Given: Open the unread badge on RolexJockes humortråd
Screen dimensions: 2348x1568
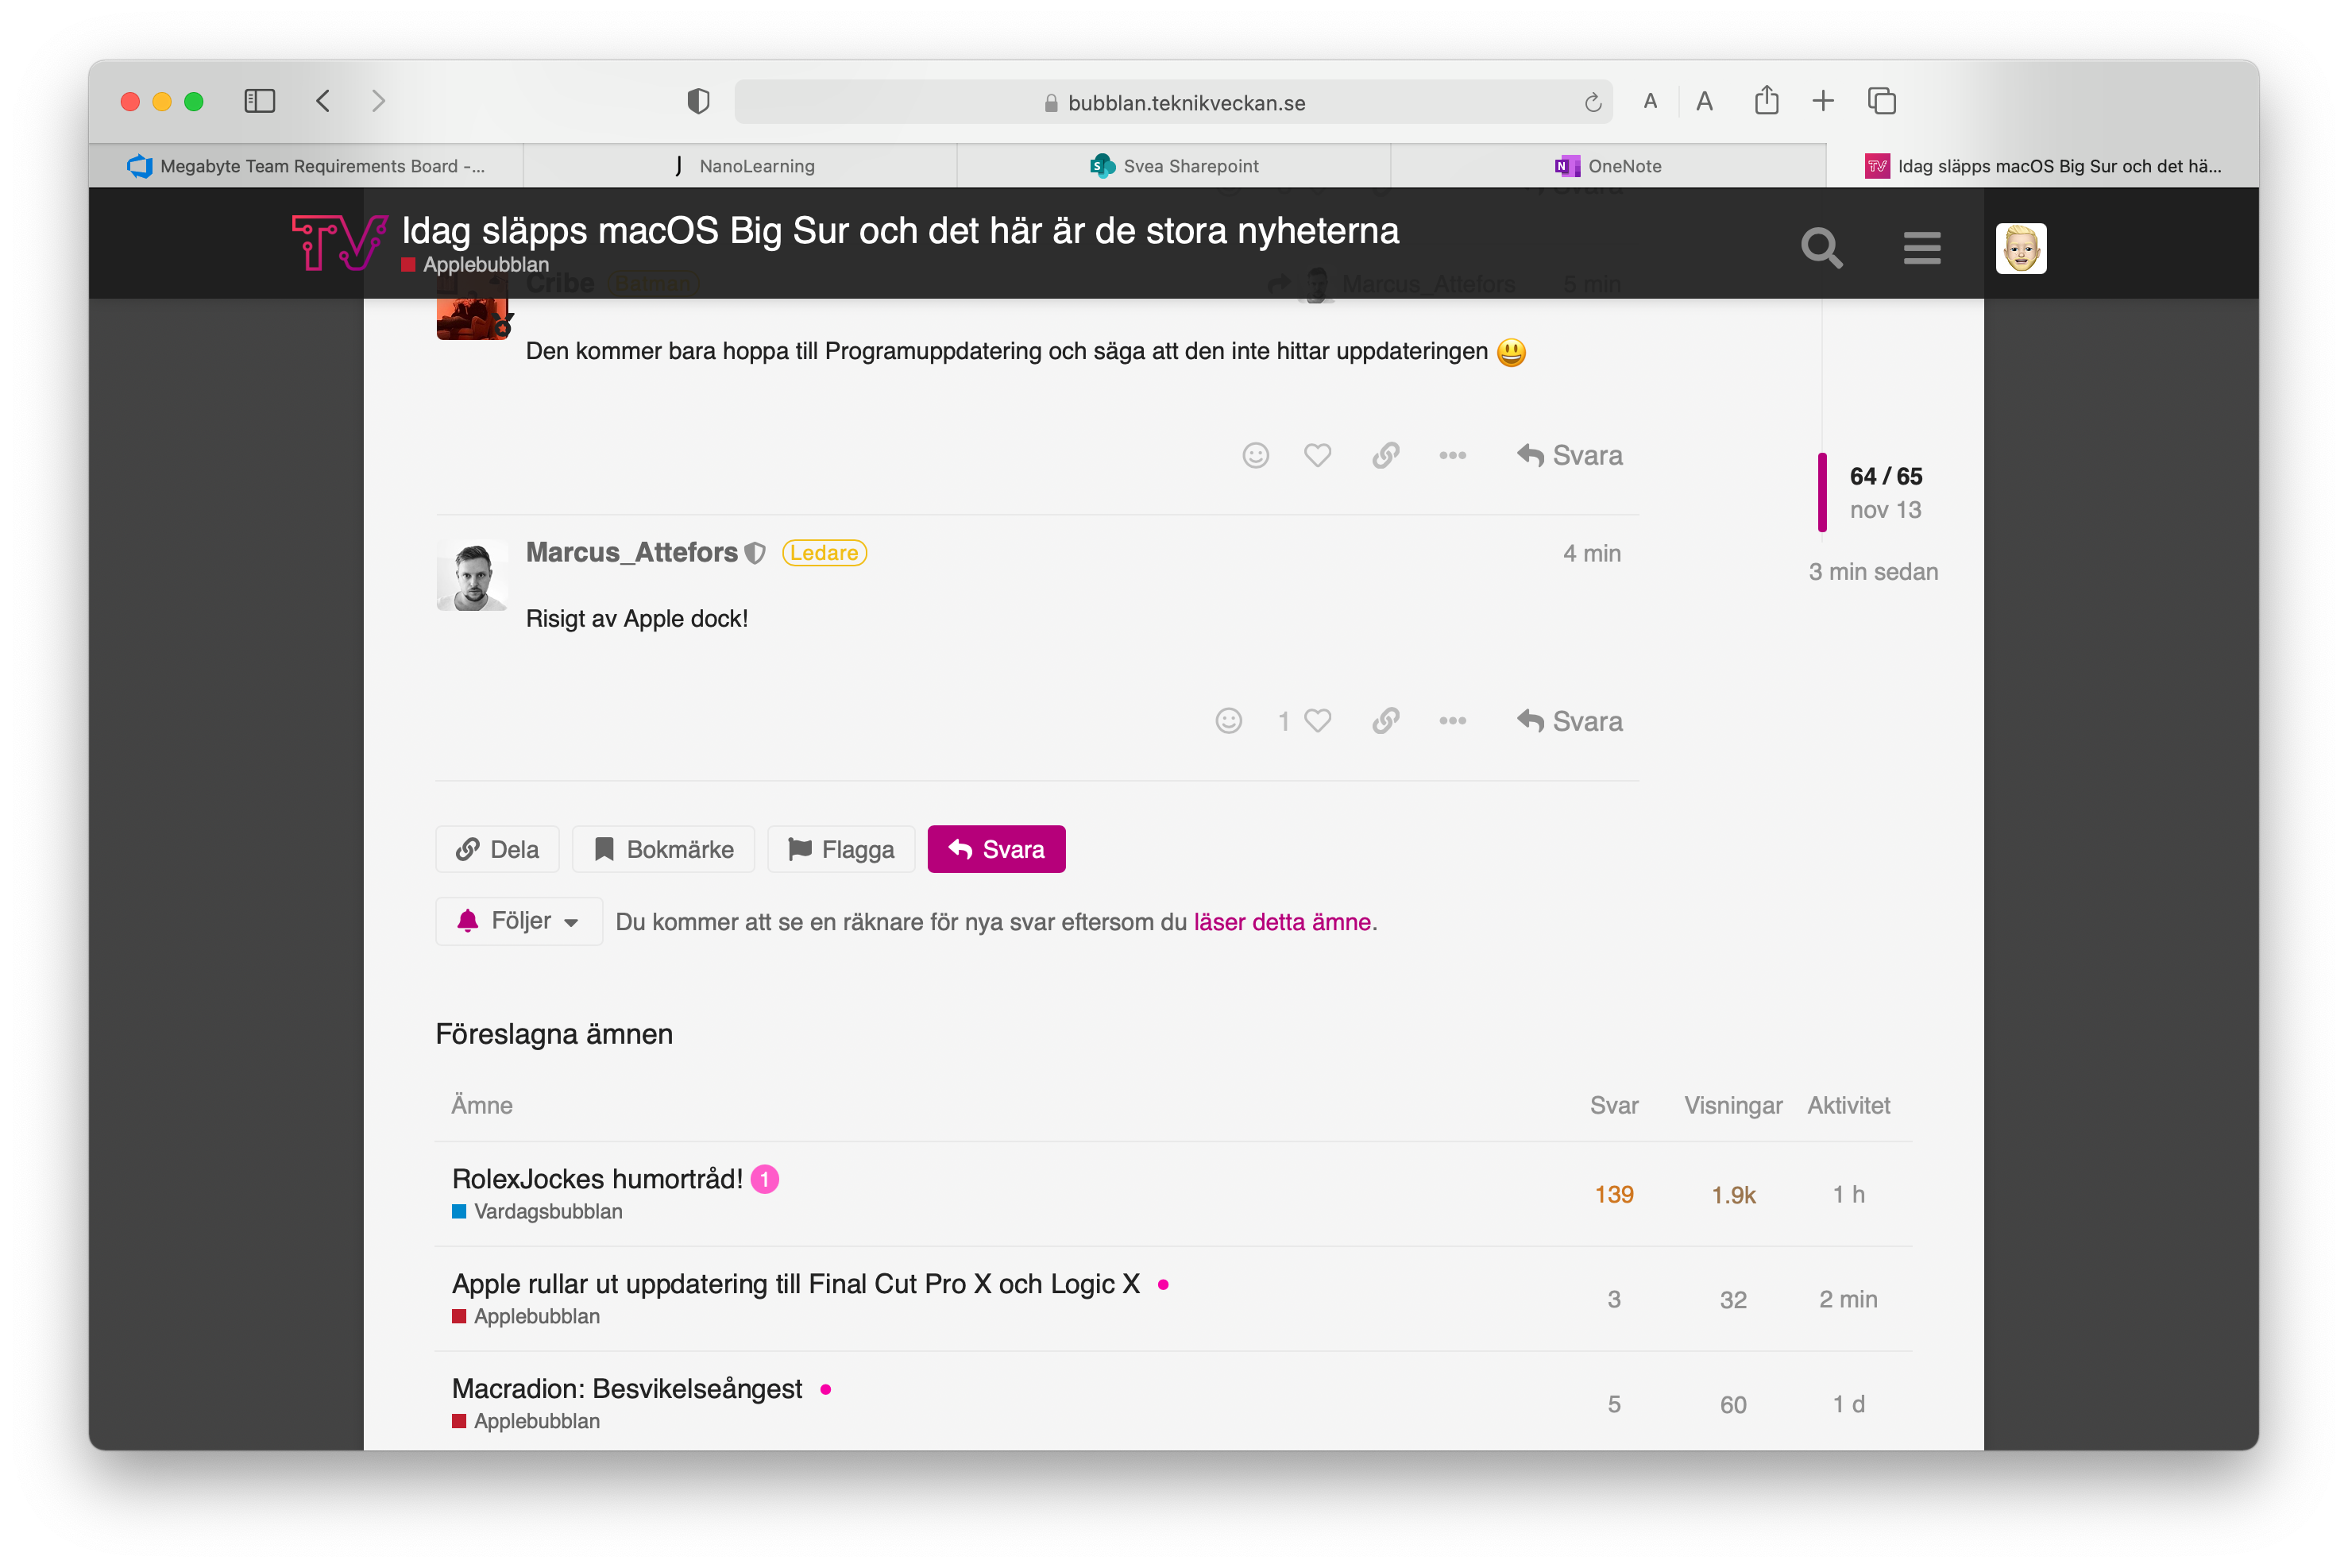Looking at the screenshot, I should [765, 1180].
